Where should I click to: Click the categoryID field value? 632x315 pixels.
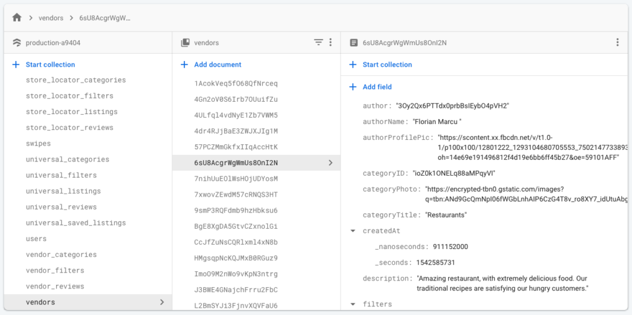tap(452, 174)
